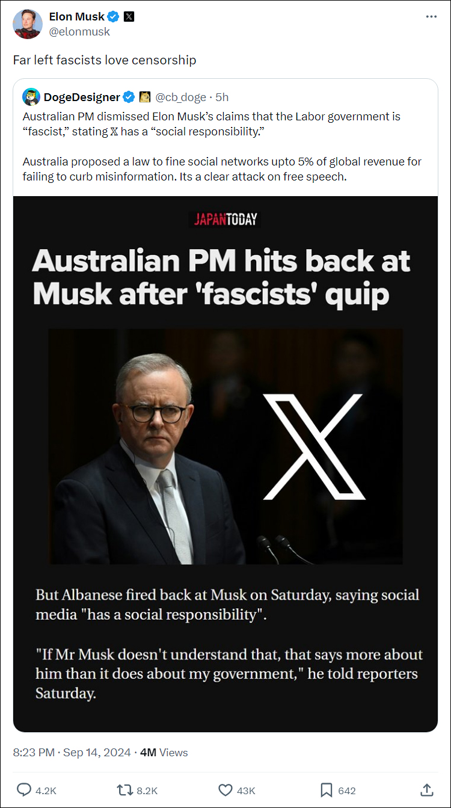Bookmark the post with bookmark icon
This screenshot has width=451, height=808.
(x=327, y=790)
